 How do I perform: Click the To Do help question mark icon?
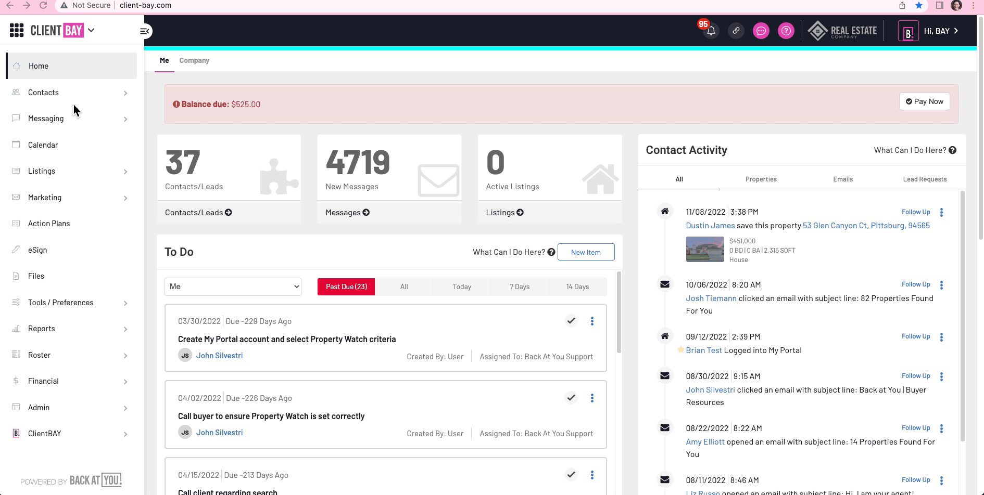point(551,252)
